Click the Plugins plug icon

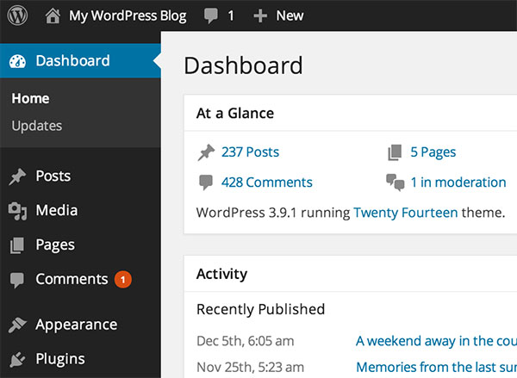[17, 360]
